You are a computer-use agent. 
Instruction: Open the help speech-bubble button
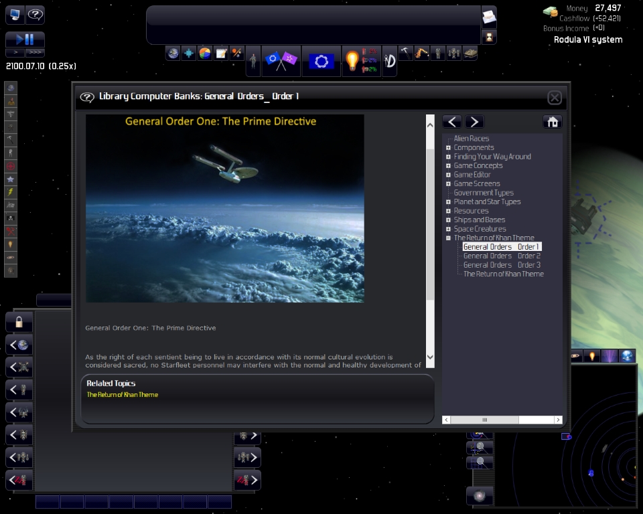(x=35, y=15)
